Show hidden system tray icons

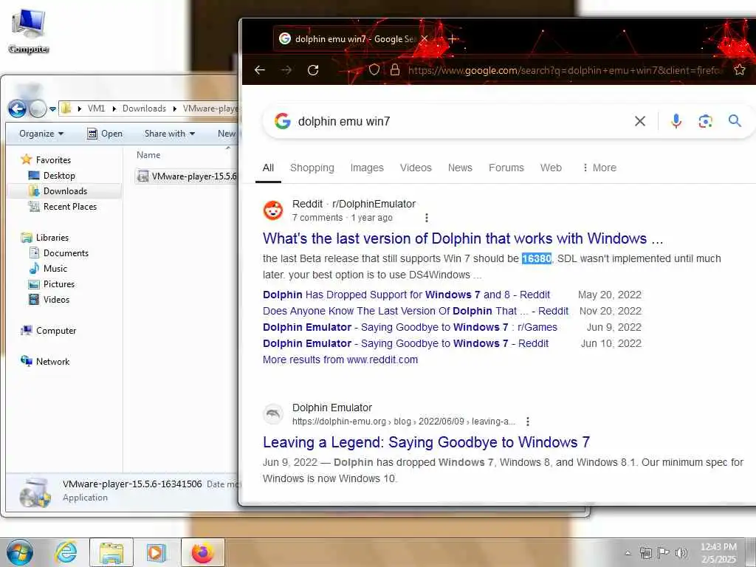click(628, 553)
